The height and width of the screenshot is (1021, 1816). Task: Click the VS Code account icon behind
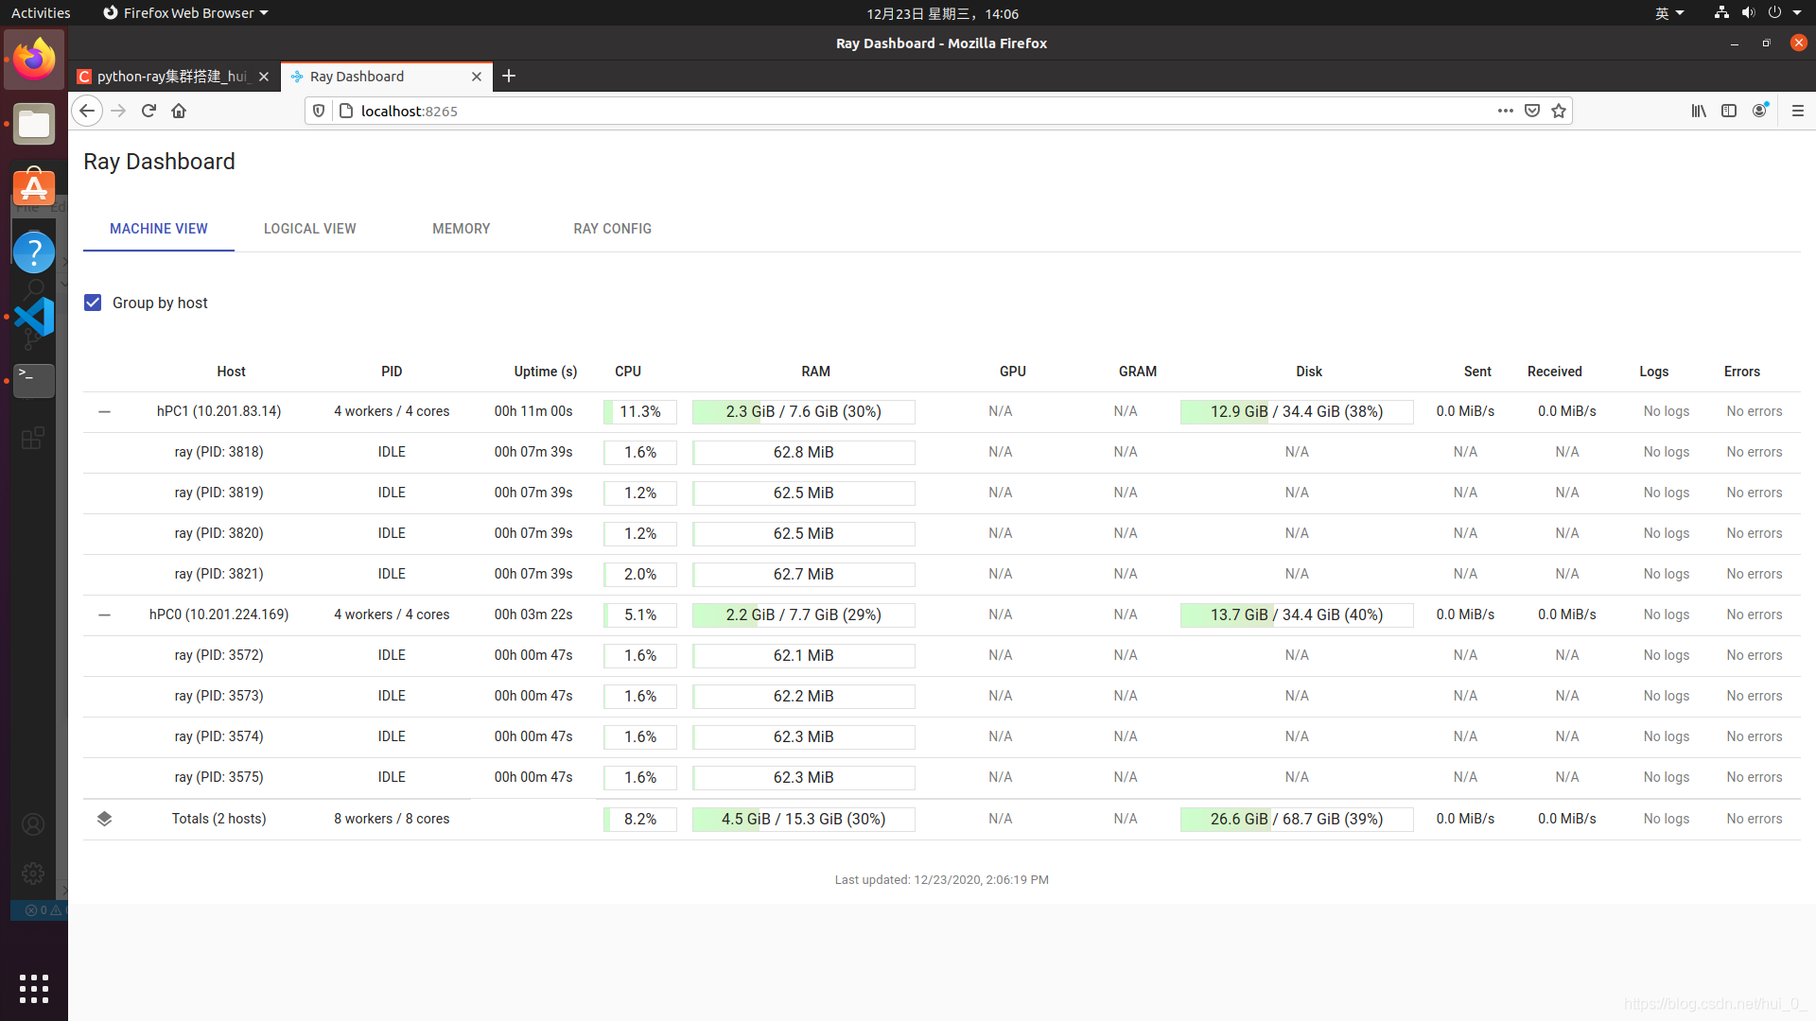33,825
